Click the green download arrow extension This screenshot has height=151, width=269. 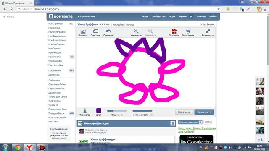click(228, 9)
